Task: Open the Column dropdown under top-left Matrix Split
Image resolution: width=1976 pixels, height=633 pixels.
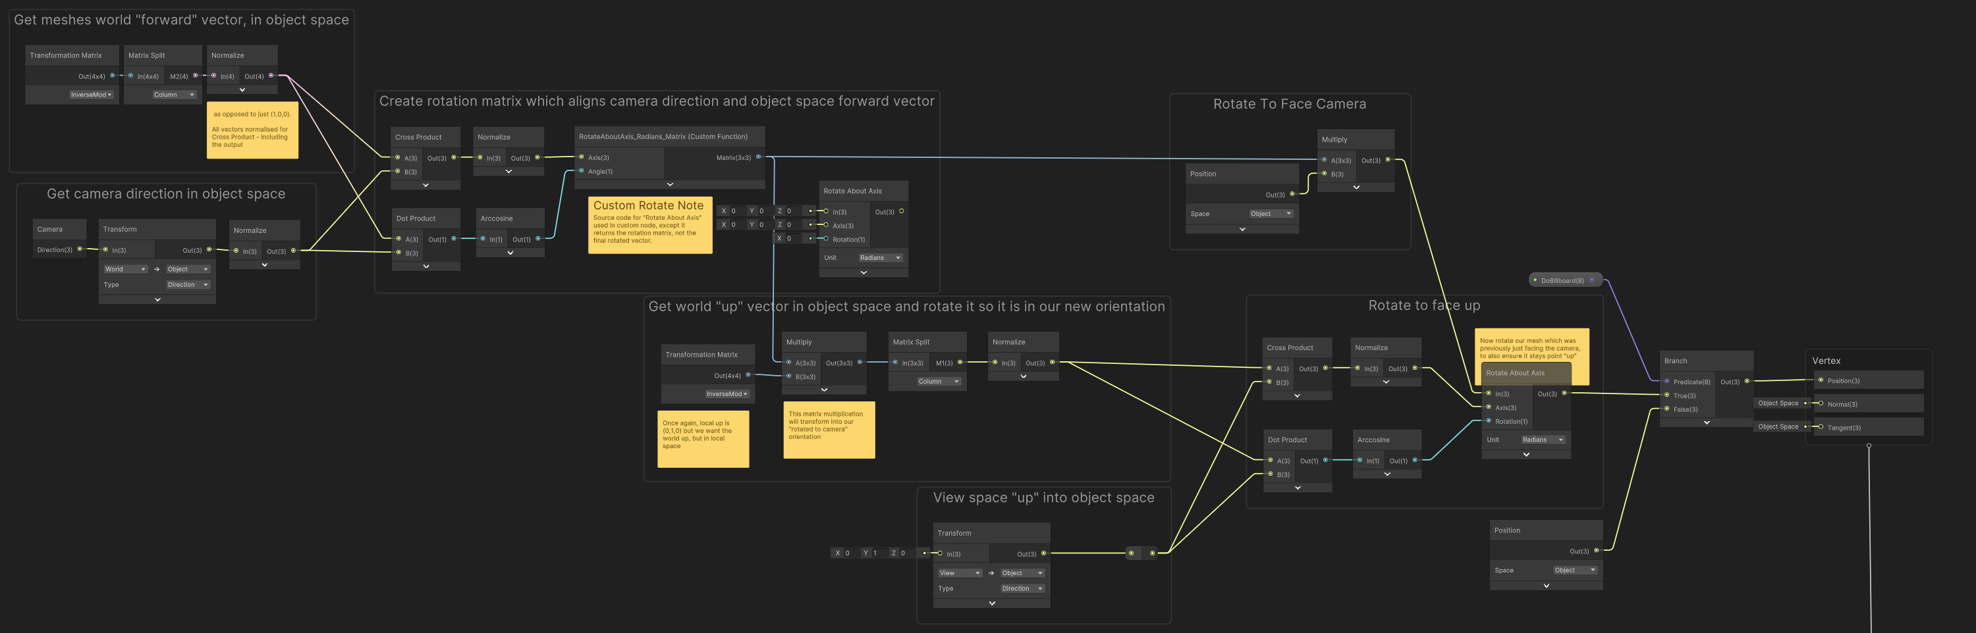Action: (x=173, y=95)
